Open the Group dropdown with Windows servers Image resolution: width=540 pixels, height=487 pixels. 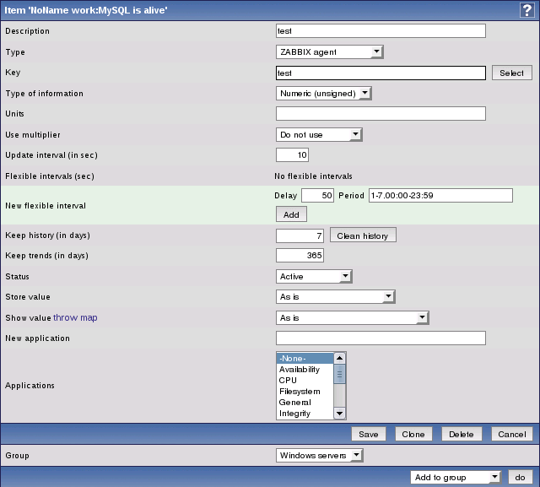[x=319, y=456]
